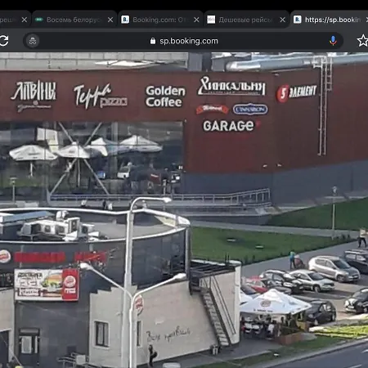
Task: Click the green favicon on the Восемь белорус tab
Action: point(39,20)
